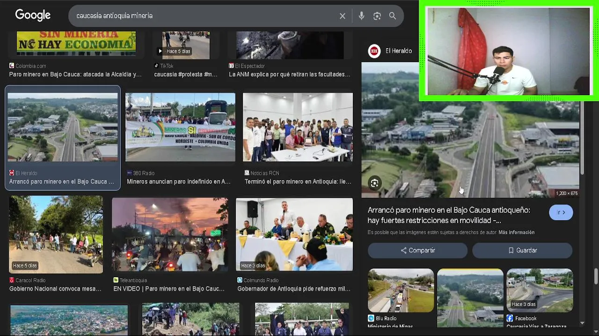Open the middle related aerial town image
The width and height of the screenshot is (599, 336).
[x=470, y=298]
